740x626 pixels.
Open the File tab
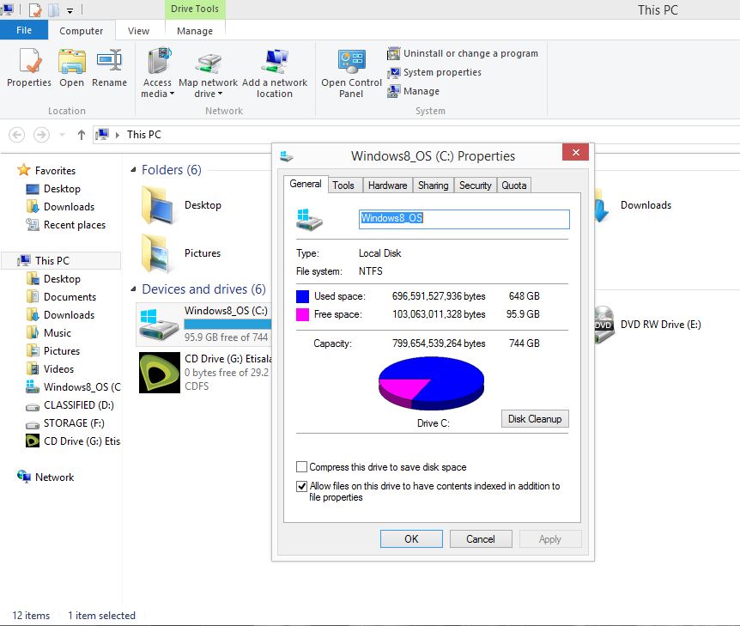point(24,30)
